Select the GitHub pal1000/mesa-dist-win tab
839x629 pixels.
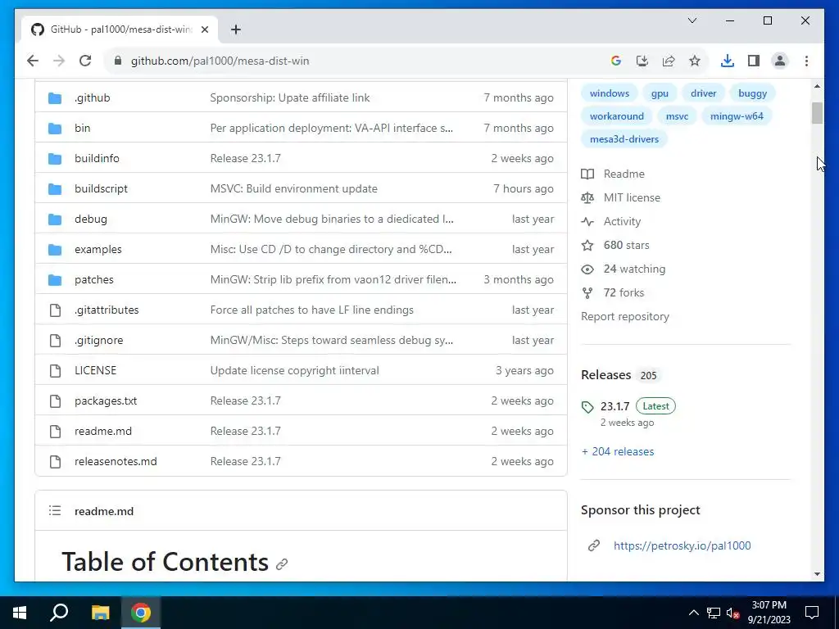[120, 29]
